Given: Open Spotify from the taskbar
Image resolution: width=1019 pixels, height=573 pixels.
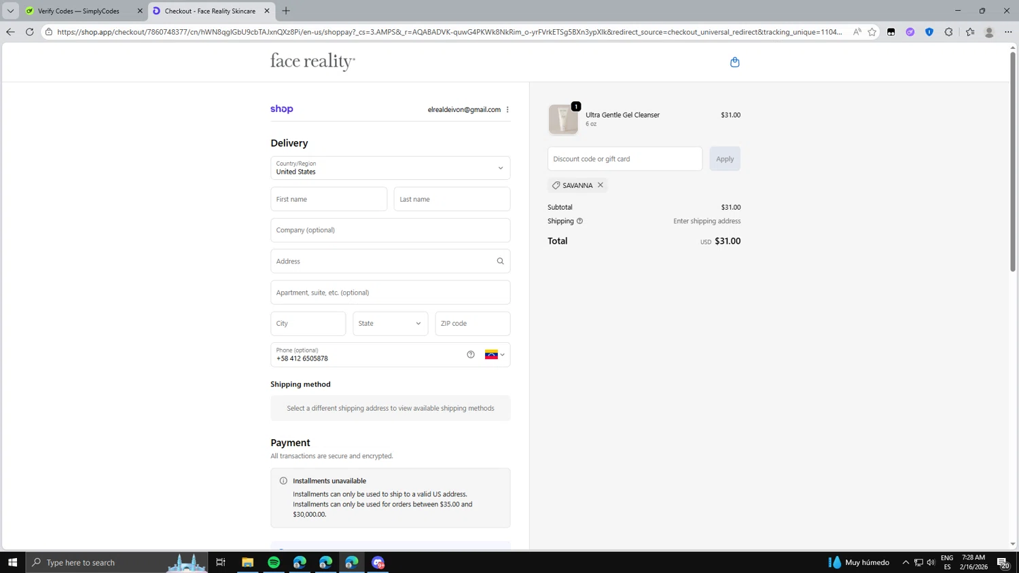Looking at the screenshot, I should coord(274,562).
